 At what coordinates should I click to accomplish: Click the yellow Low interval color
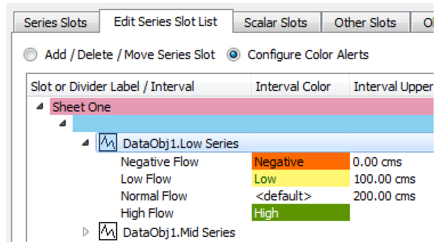coord(300,179)
